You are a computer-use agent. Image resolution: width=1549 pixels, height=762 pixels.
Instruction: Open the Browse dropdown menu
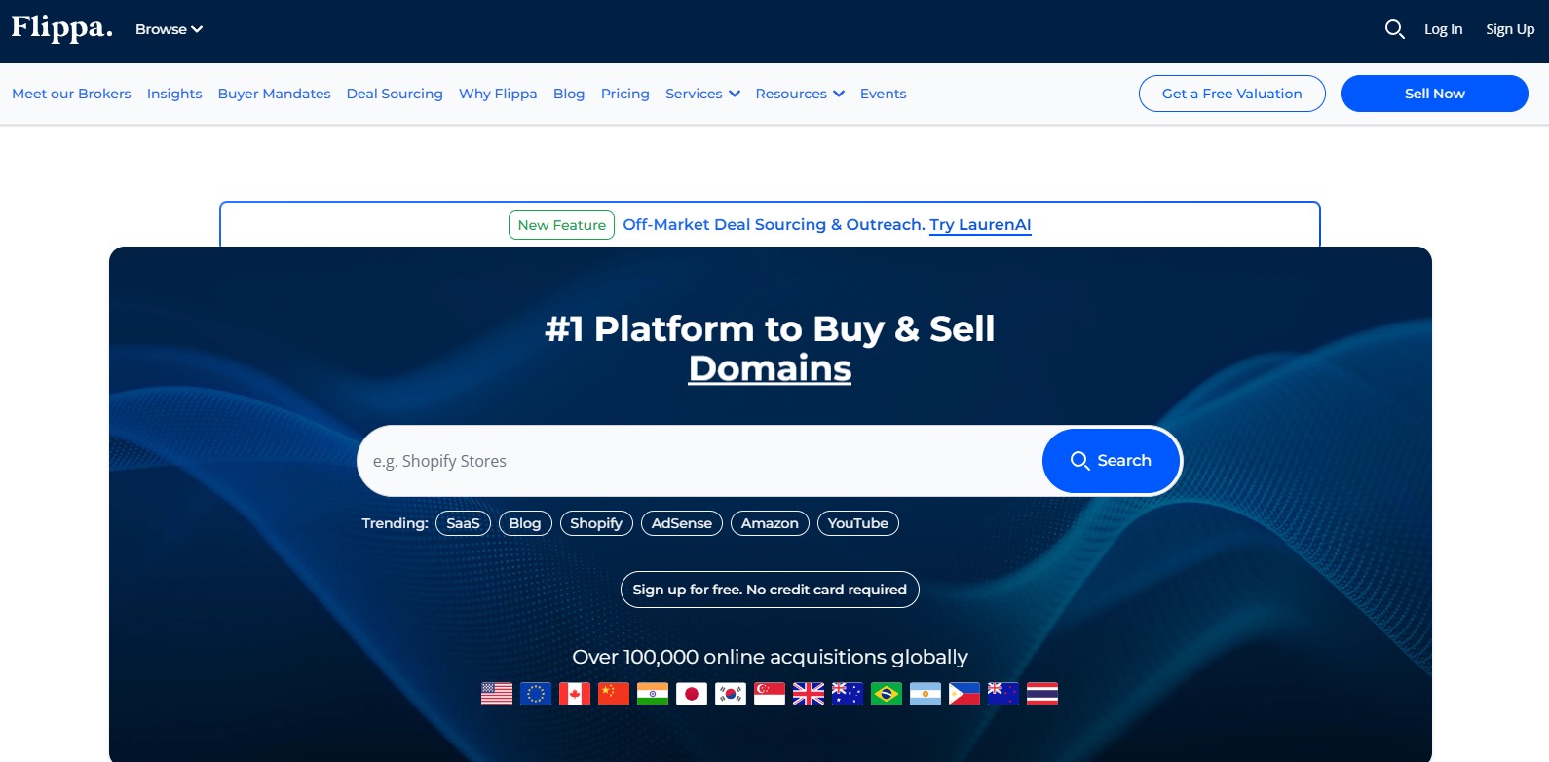point(169,29)
